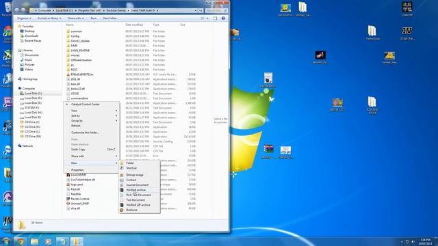Select the DirectX_Update folder icon
Viewport: 438px width, 246px height.
click(x=68, y=41)
